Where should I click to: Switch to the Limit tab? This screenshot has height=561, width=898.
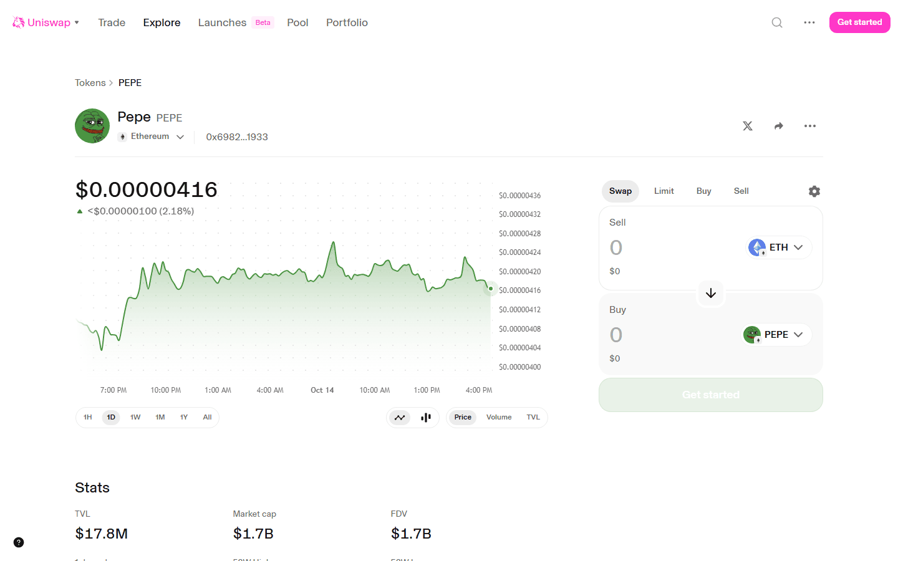pos(664,191)
